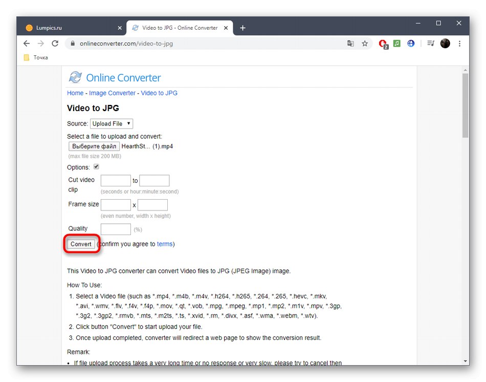
Task: Uncheck the Options checkbox
Action: point(96,166)
